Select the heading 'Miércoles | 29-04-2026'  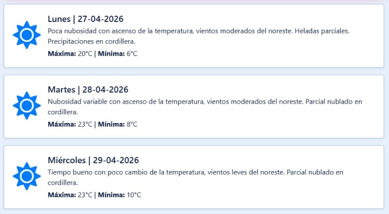93,160
